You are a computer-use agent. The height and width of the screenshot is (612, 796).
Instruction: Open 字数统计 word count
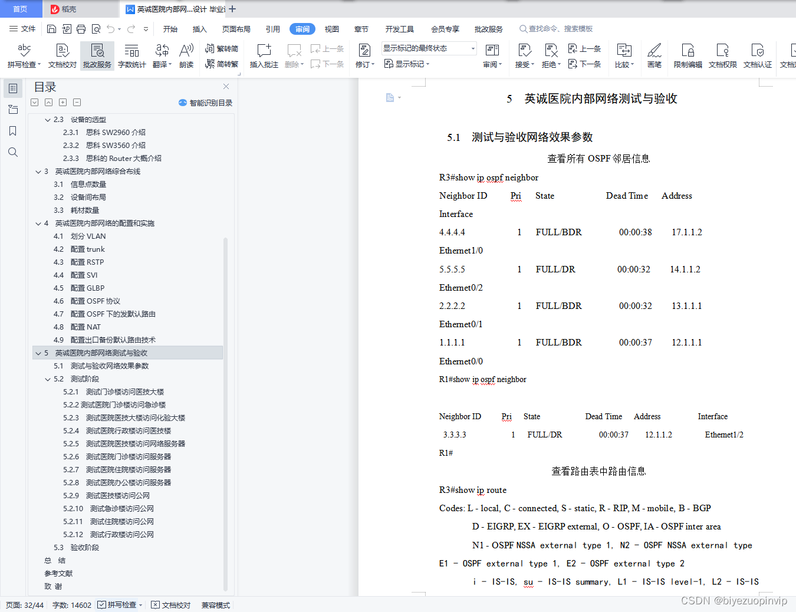131,57
